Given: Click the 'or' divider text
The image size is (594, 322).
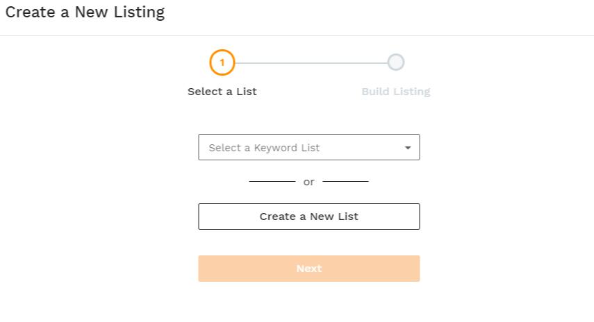Looking at the screenshot, I should 308,182.
